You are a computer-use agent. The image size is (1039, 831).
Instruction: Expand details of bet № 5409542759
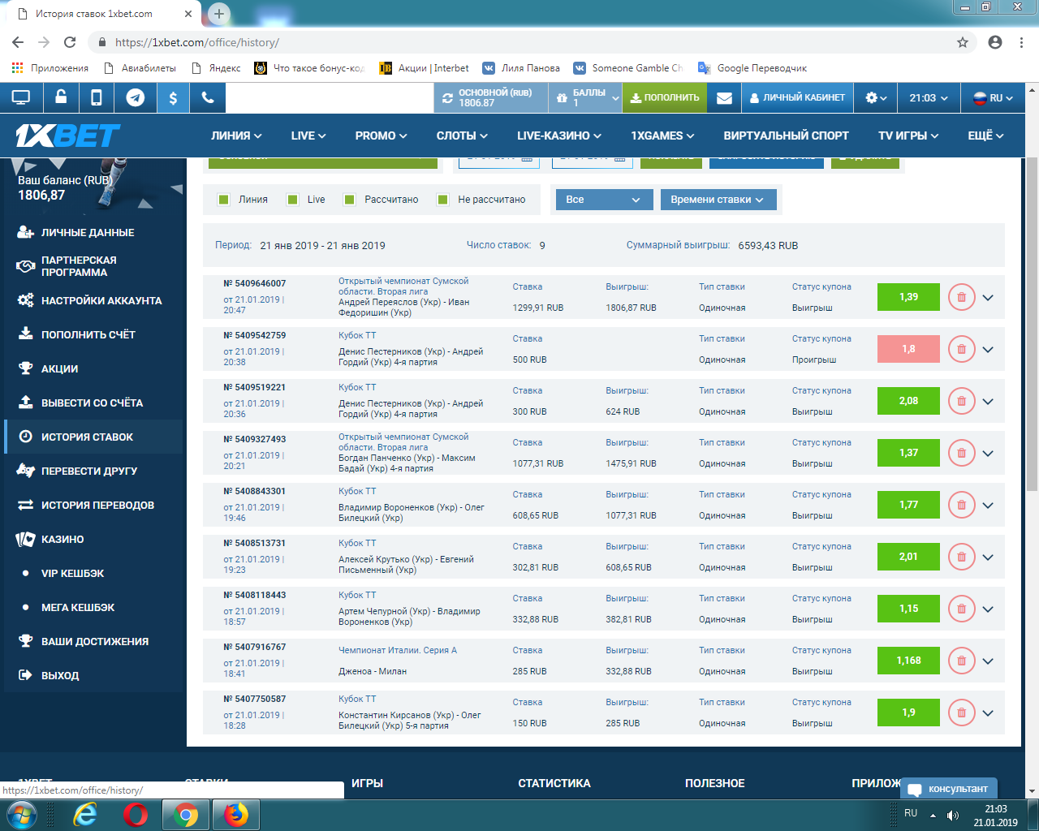(x=988, y=350)
